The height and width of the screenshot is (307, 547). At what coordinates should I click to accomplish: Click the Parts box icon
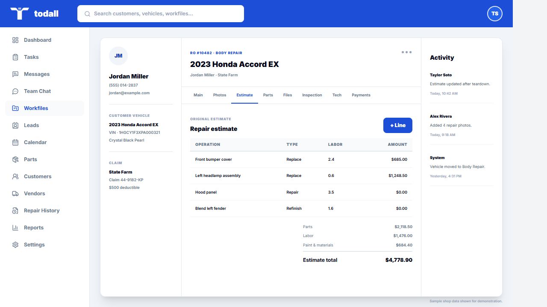[15, 159]
